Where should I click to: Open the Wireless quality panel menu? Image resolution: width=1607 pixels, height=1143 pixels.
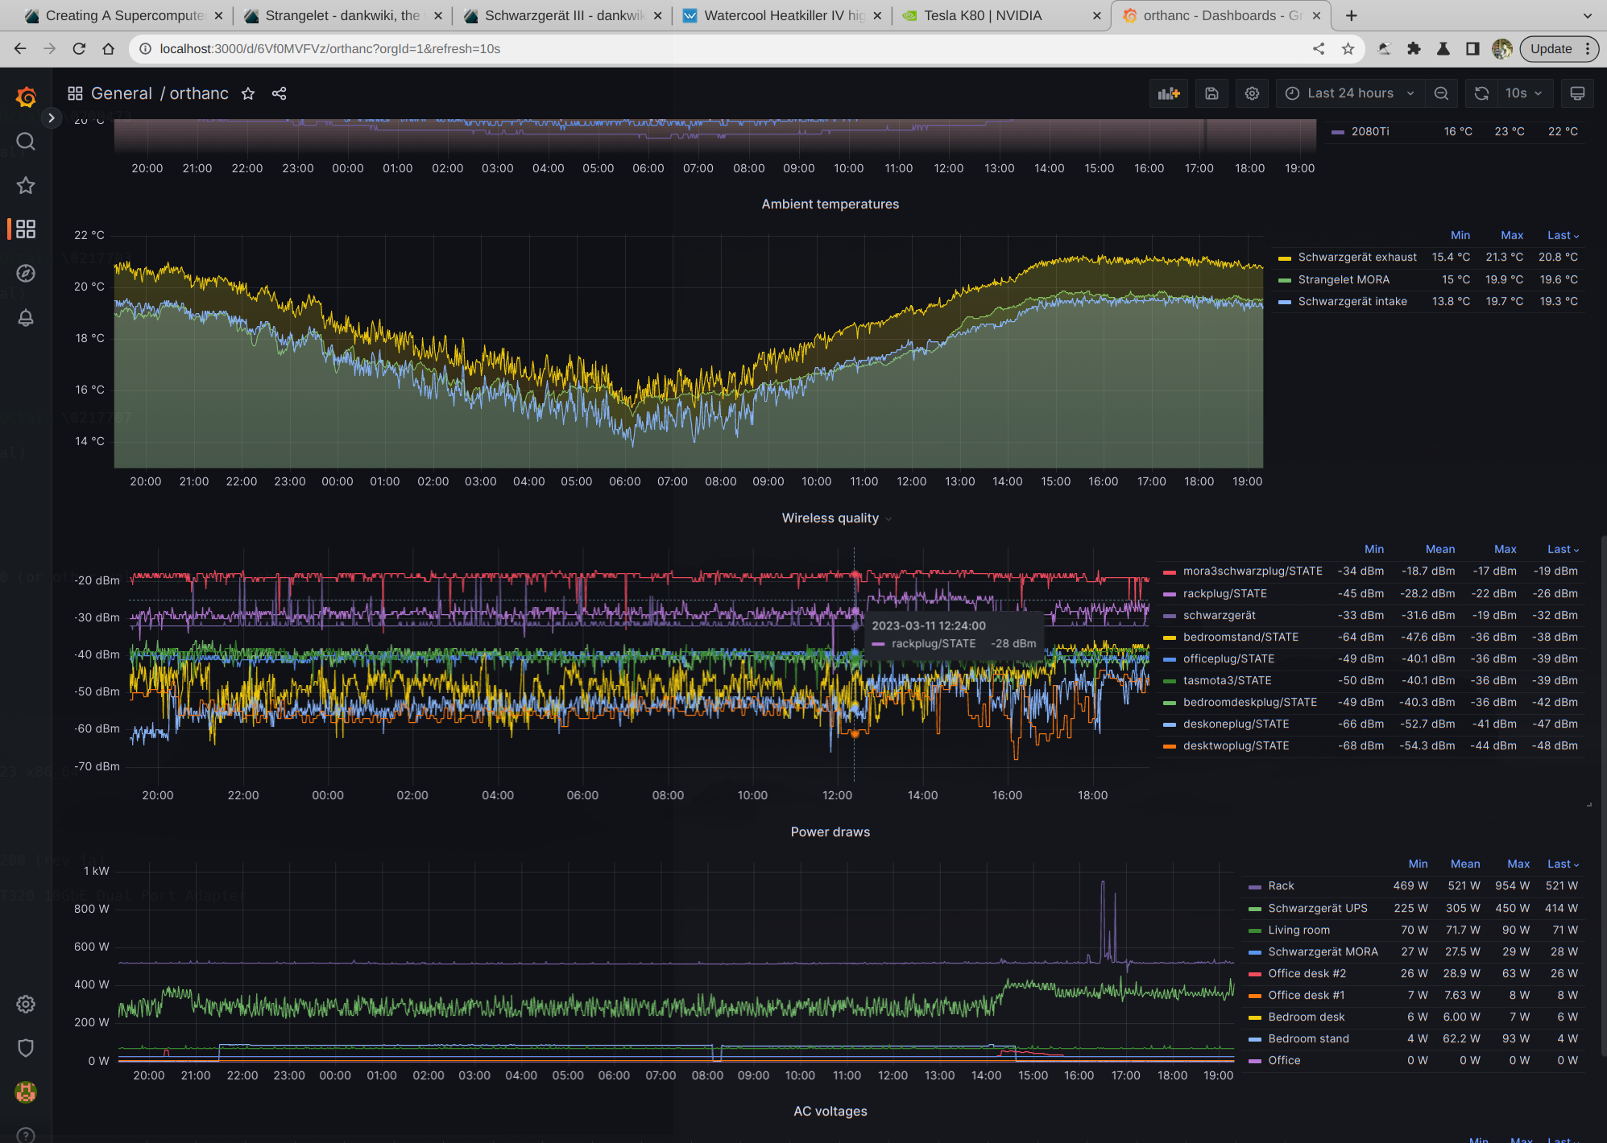(x=830, y=518)
